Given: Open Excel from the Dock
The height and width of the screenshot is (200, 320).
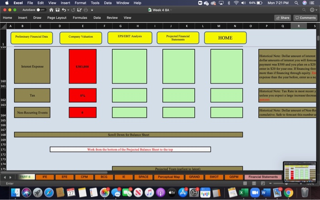Looking at the screenshot, I should pyautogui.click(x=244, y=193).
